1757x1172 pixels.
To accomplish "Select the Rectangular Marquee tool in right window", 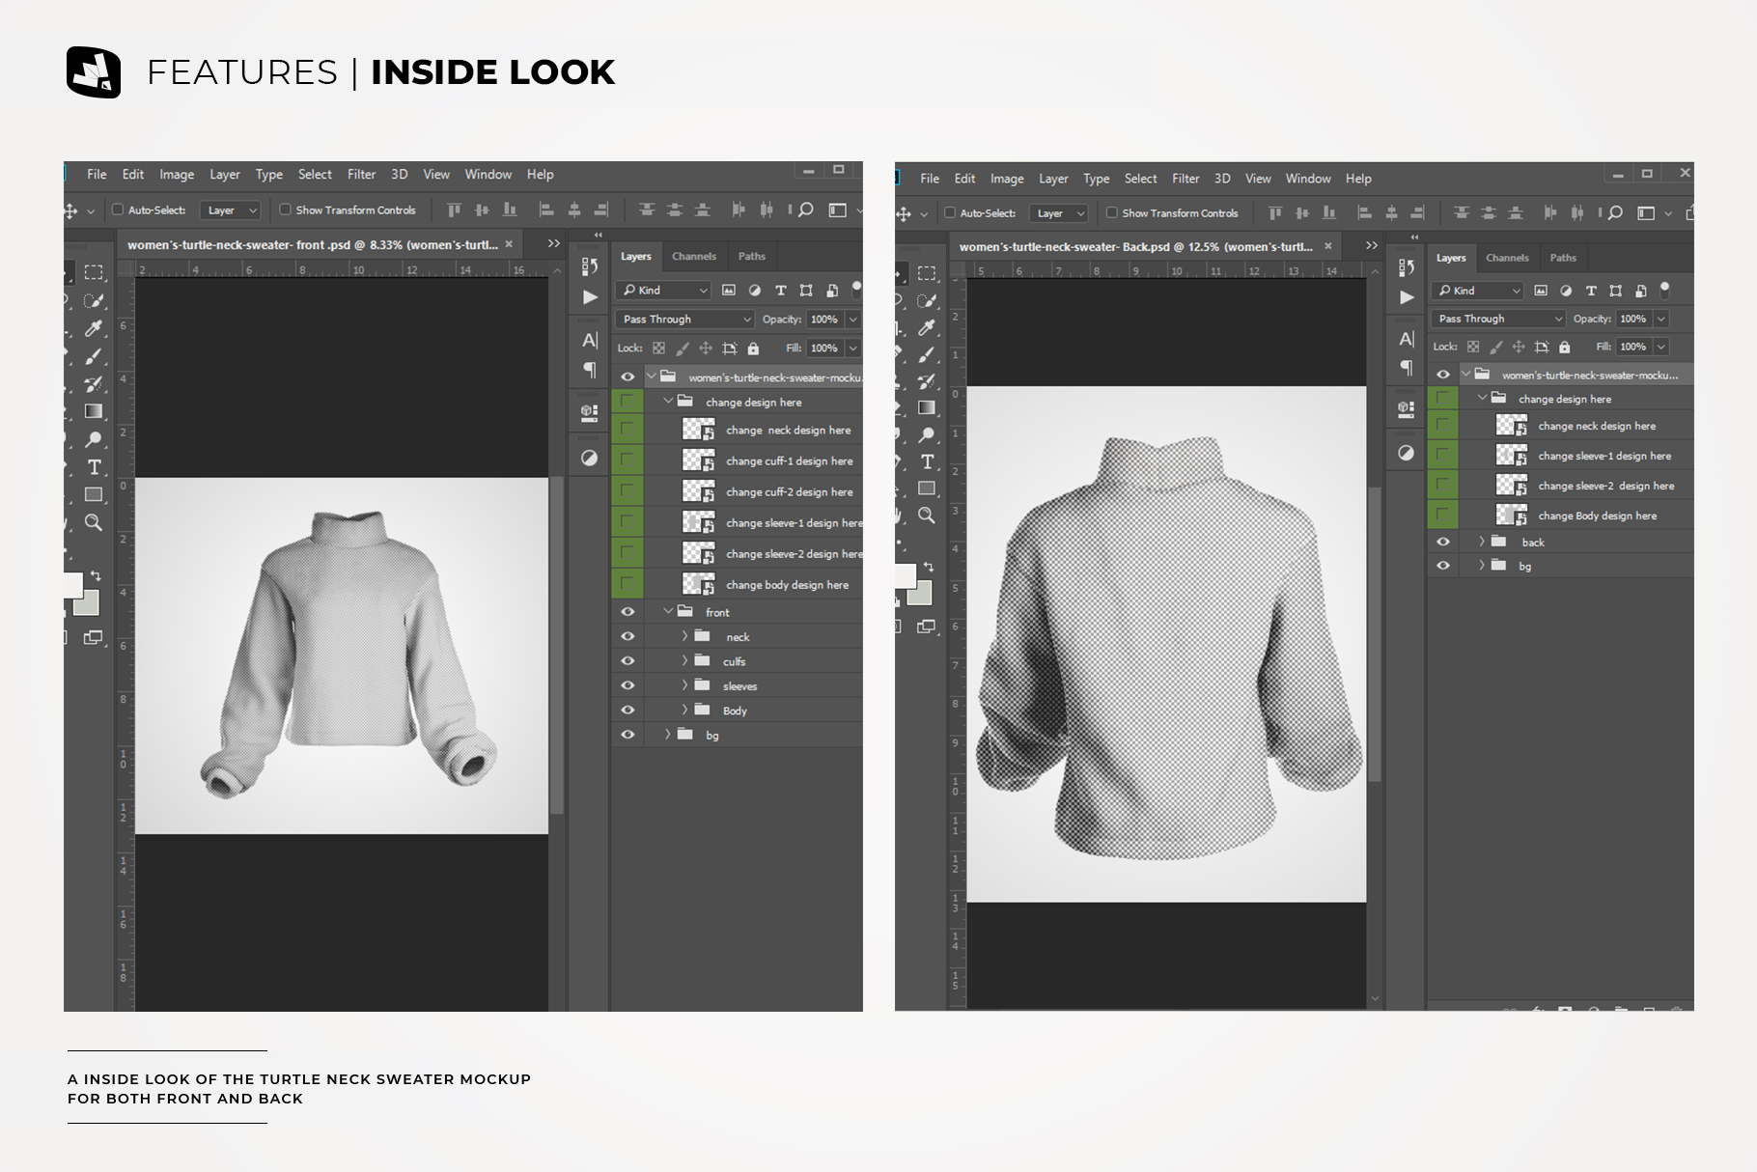I will pyautogui.click(x=927, y=273).
